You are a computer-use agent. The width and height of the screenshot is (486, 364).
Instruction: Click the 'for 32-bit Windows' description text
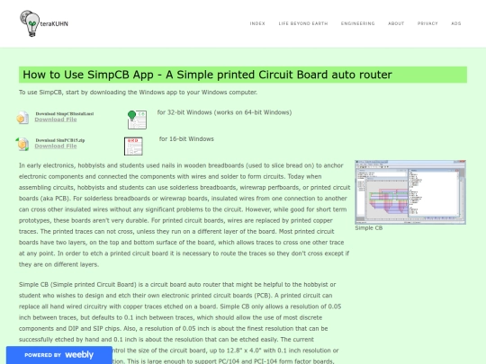click(224, 112)
